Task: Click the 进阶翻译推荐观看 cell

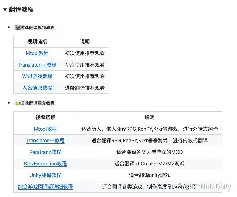Action: pos(85,88)
